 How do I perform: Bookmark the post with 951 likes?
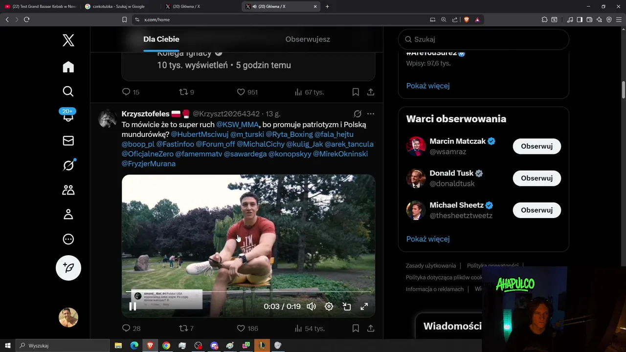point(356,92)
